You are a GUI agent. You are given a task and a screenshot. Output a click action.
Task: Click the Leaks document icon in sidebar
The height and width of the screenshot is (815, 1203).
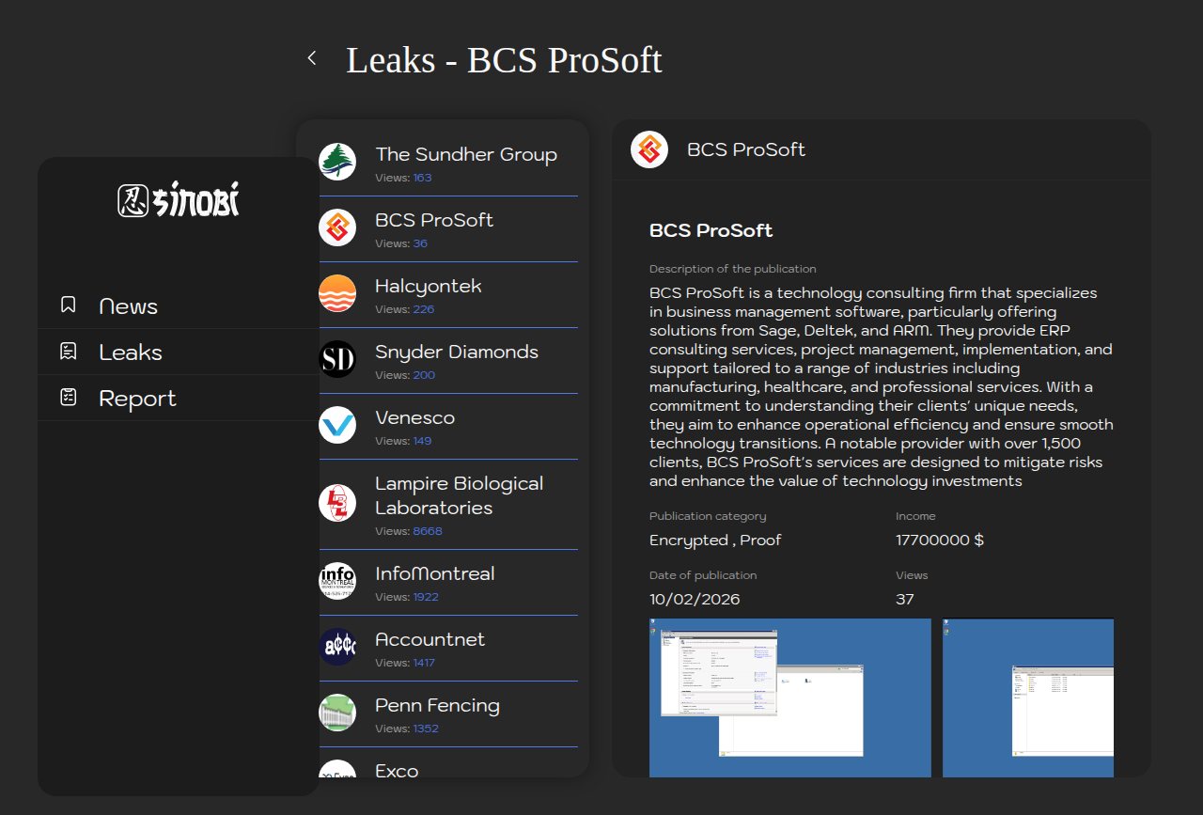[68, 352]
